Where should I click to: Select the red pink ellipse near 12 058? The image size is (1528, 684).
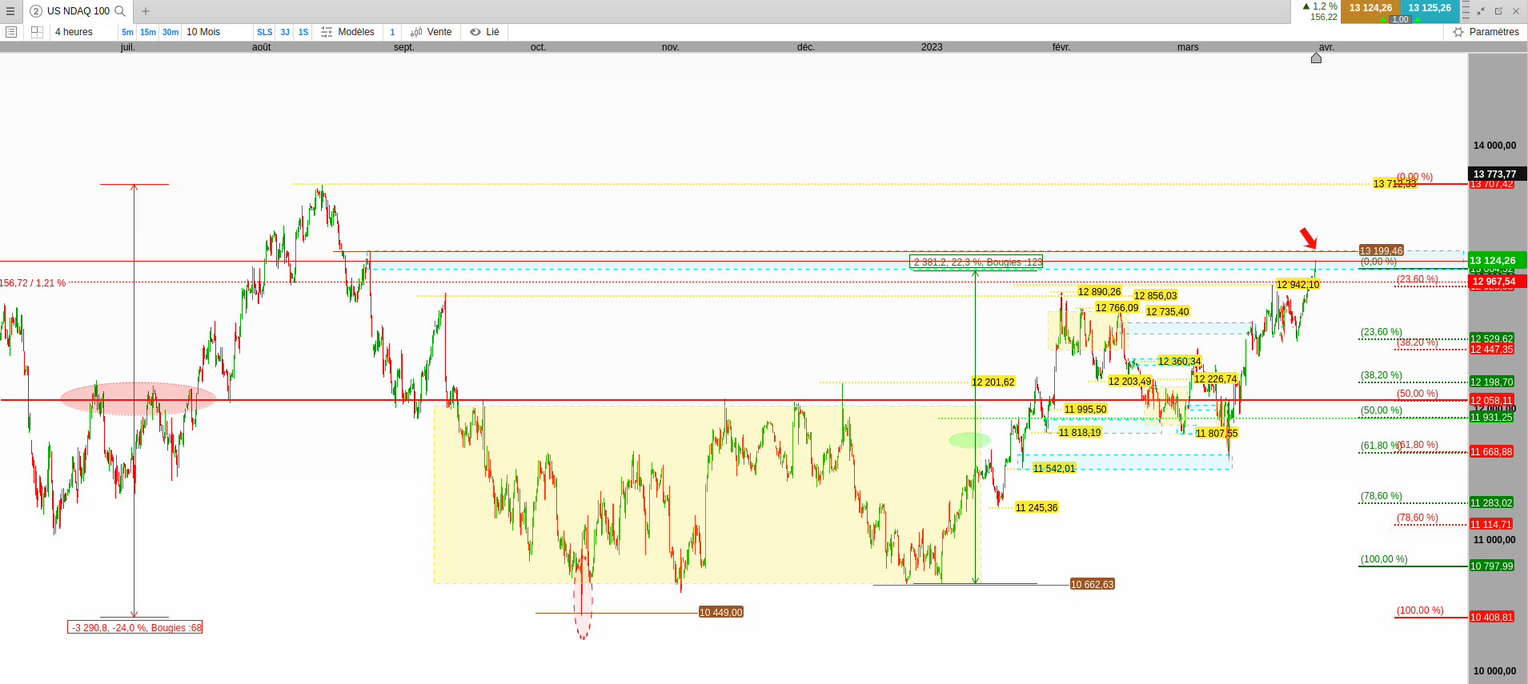pyautogui.click(x=138, y=398)
